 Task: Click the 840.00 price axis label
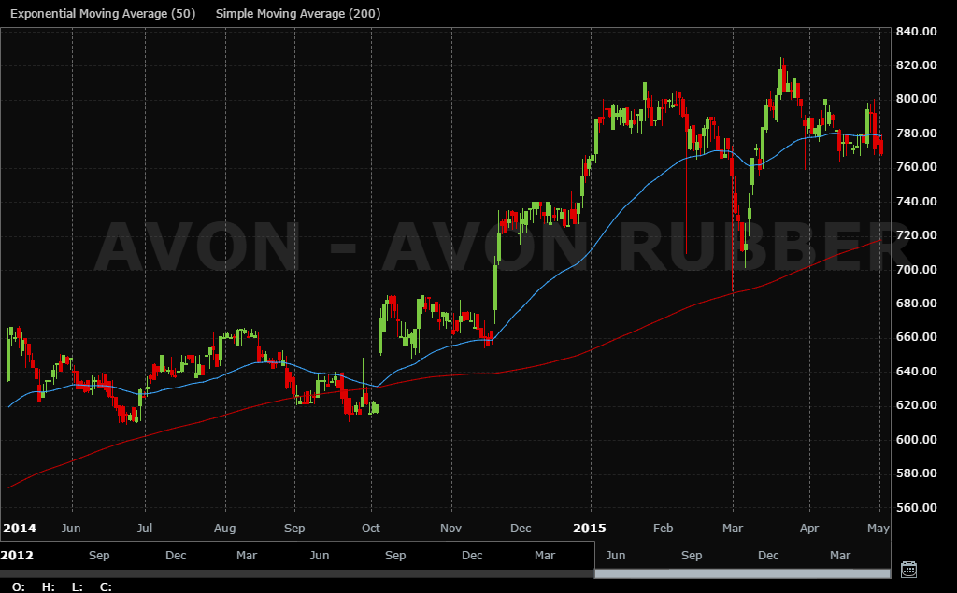tap(916, 31)
